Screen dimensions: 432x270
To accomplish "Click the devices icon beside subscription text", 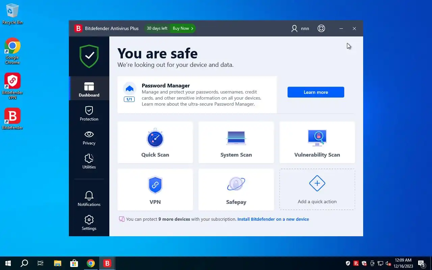I will [x=122, y=219].
